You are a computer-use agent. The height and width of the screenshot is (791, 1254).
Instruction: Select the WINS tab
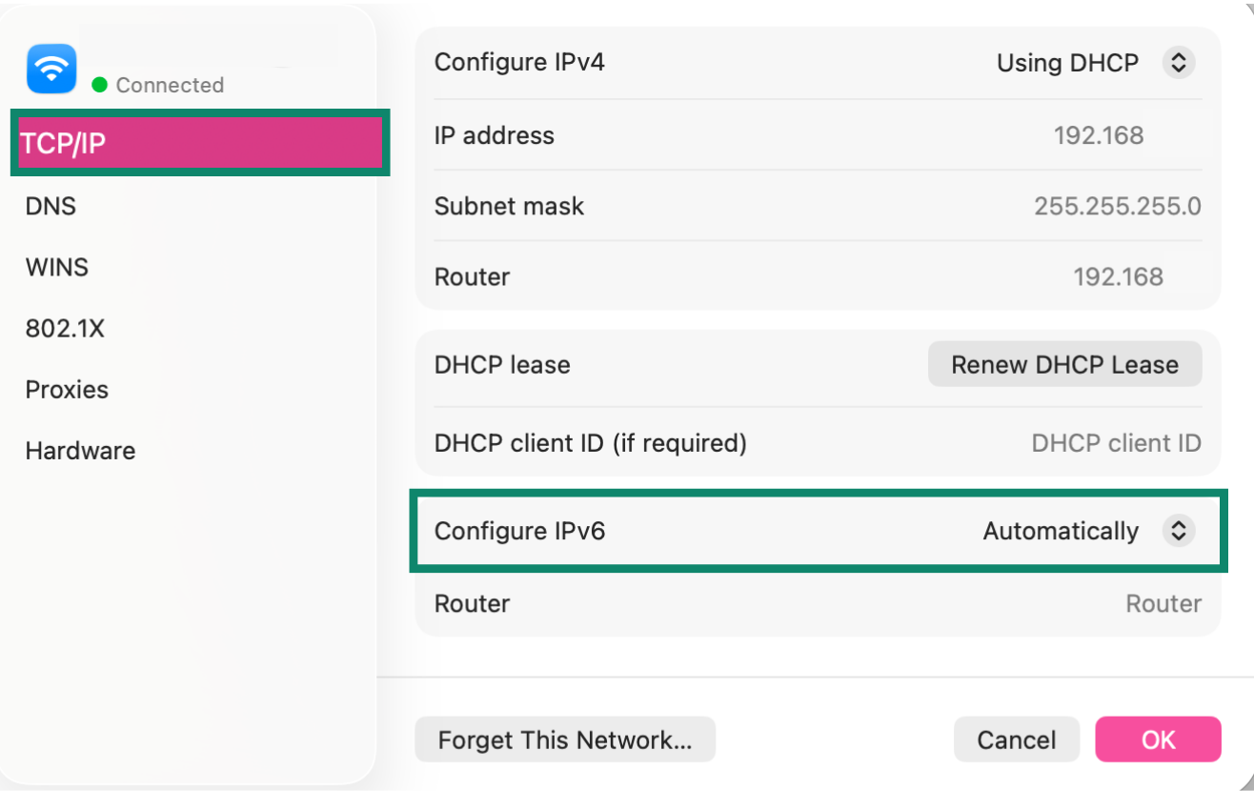click(x=56, y=267)
